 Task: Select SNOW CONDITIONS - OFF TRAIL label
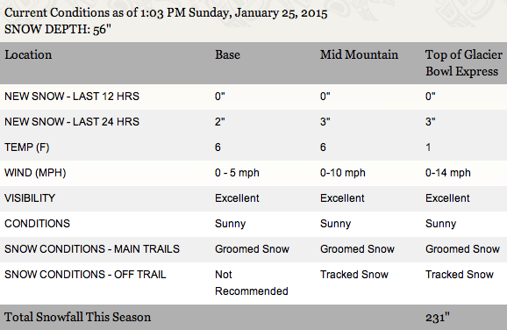(x=85, y=275)
